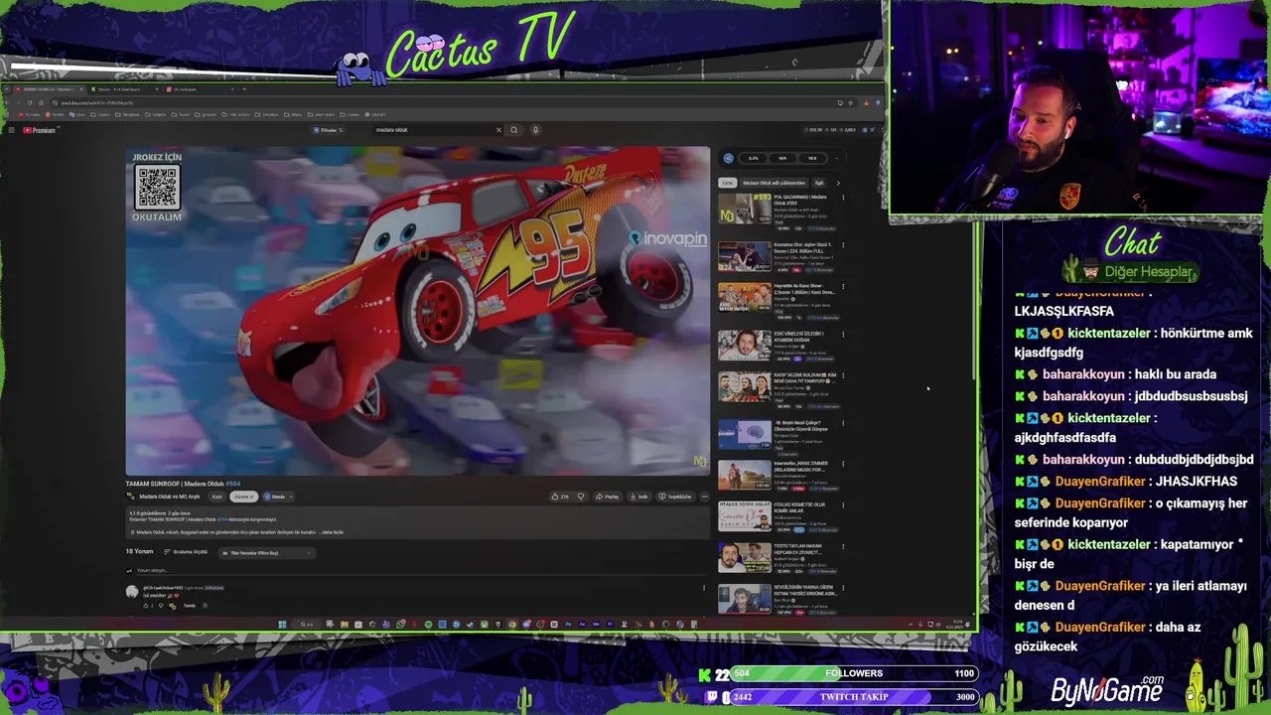Open options for the 'Kısmetse Olur' suggested video
Image resolution: width=1271 pixels, height=715 pixels.
(843, 244)
